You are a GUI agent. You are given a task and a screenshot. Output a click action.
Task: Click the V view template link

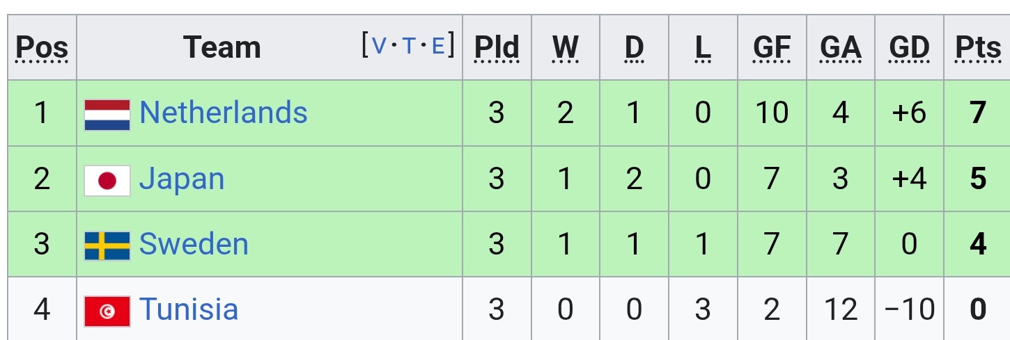point(379,46)
